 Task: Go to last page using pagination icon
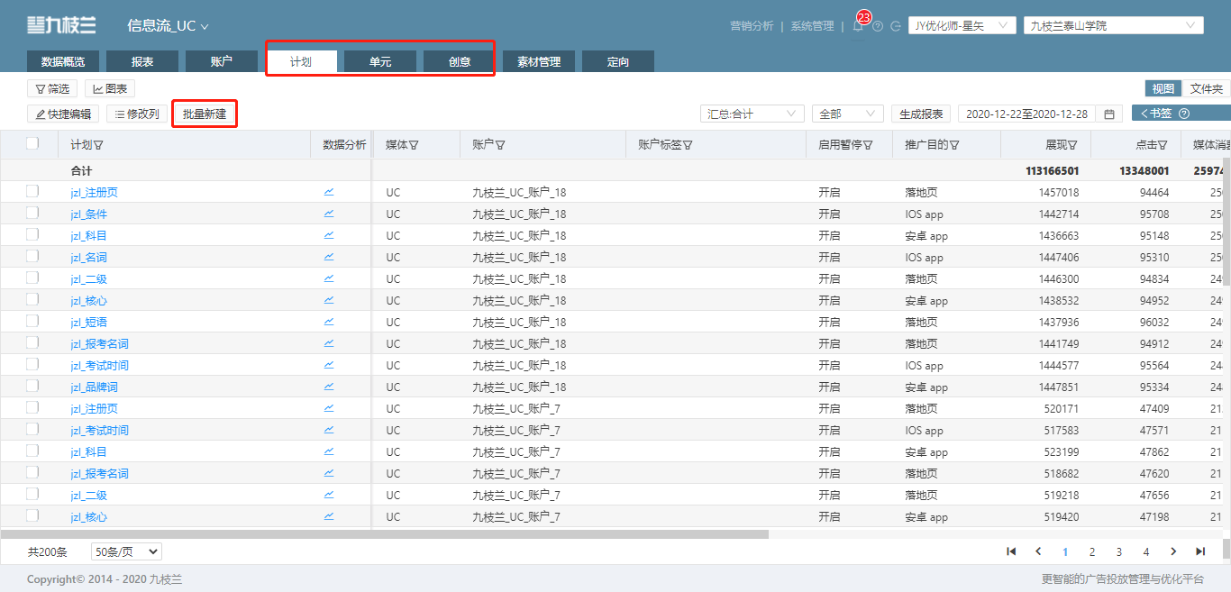[x=1200, y=551]
